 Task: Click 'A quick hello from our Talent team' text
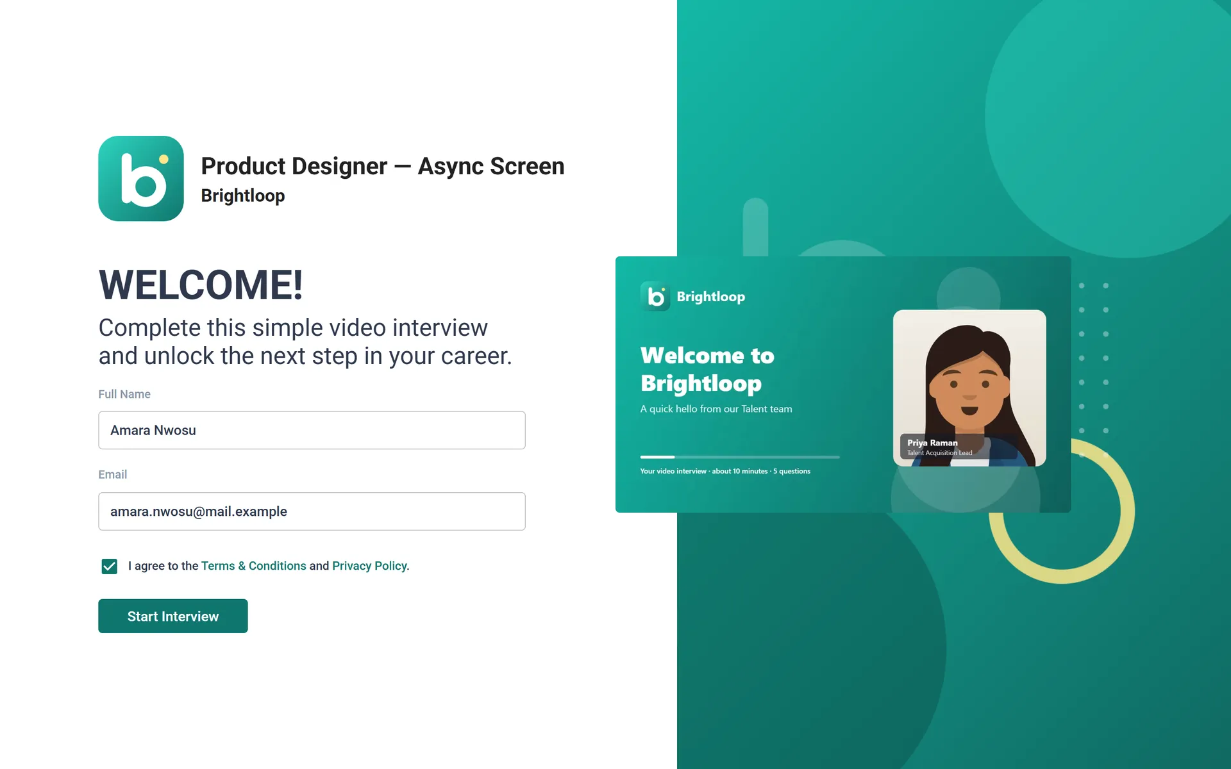click(716, 409)
